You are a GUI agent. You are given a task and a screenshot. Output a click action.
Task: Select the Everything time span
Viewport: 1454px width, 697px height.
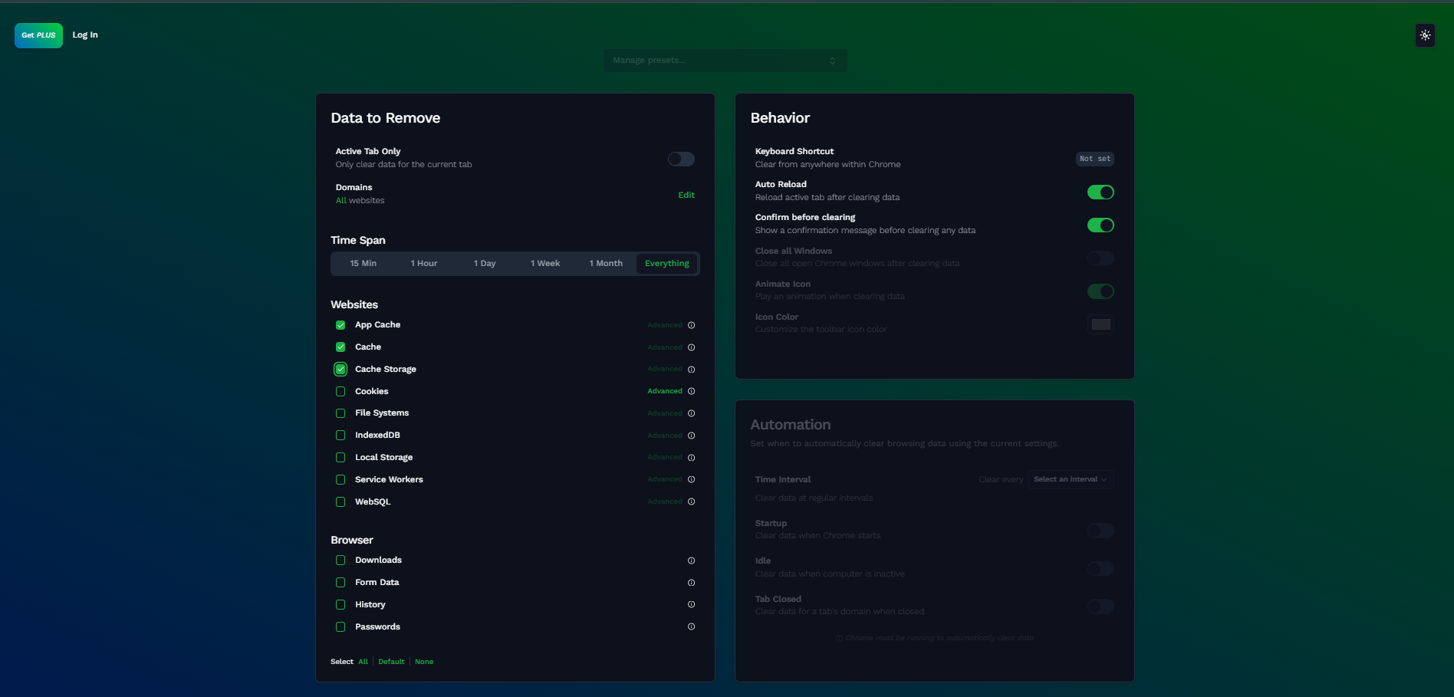click(666, 263)
